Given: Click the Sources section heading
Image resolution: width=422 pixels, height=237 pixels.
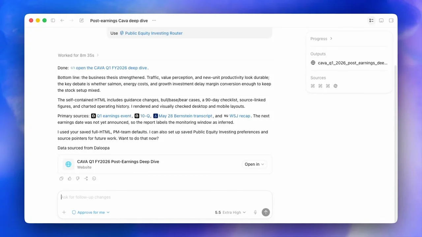Looking at the screenshot, I should click(x=318, y=78).
